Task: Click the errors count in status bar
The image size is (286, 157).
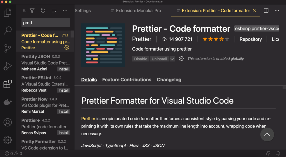Action: tap(9, 154)
